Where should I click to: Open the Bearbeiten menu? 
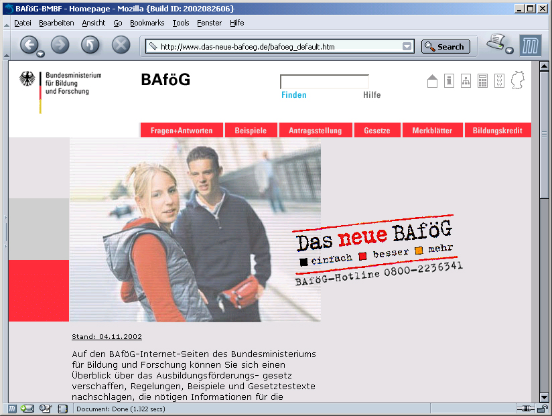tap(56, 23)
